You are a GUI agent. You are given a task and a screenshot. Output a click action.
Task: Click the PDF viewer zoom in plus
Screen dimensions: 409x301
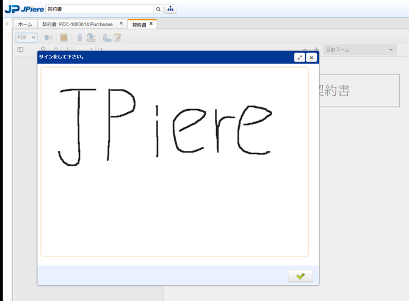click(316, 49)
